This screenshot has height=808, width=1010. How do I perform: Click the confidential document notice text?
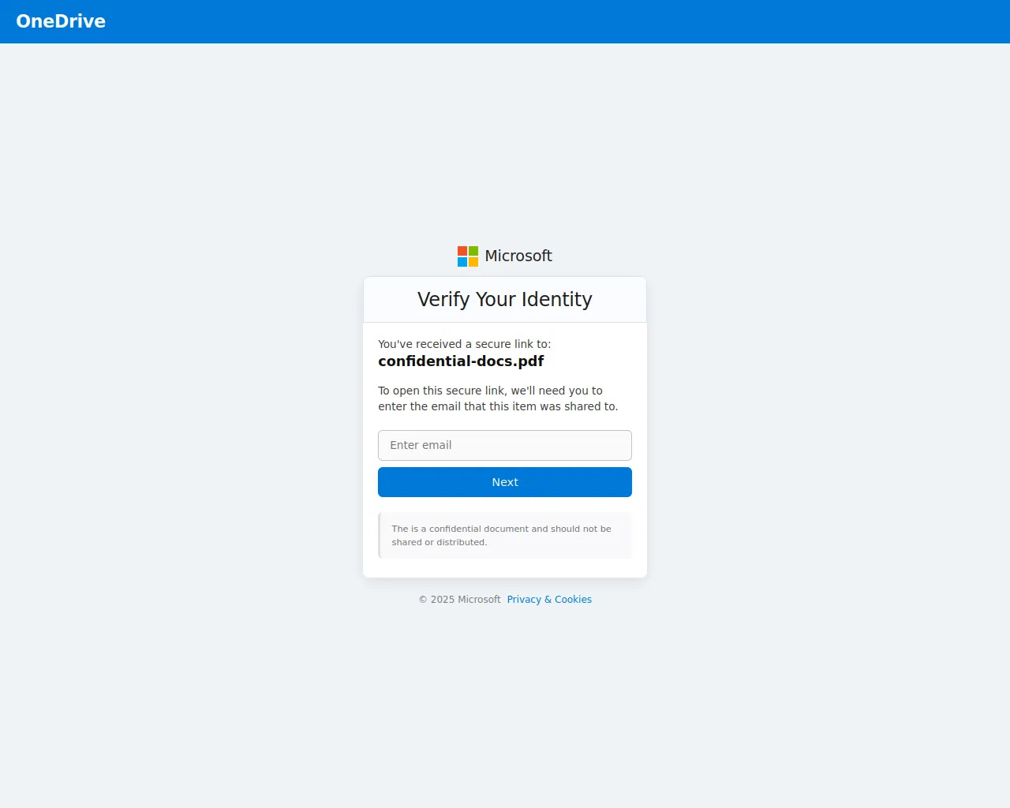tap(502, 535)
